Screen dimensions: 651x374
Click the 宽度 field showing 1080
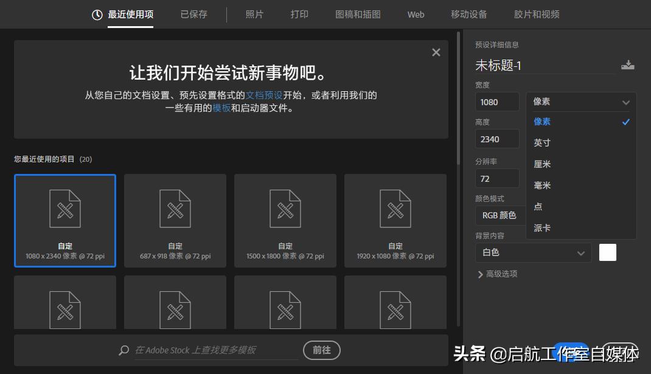497,102
